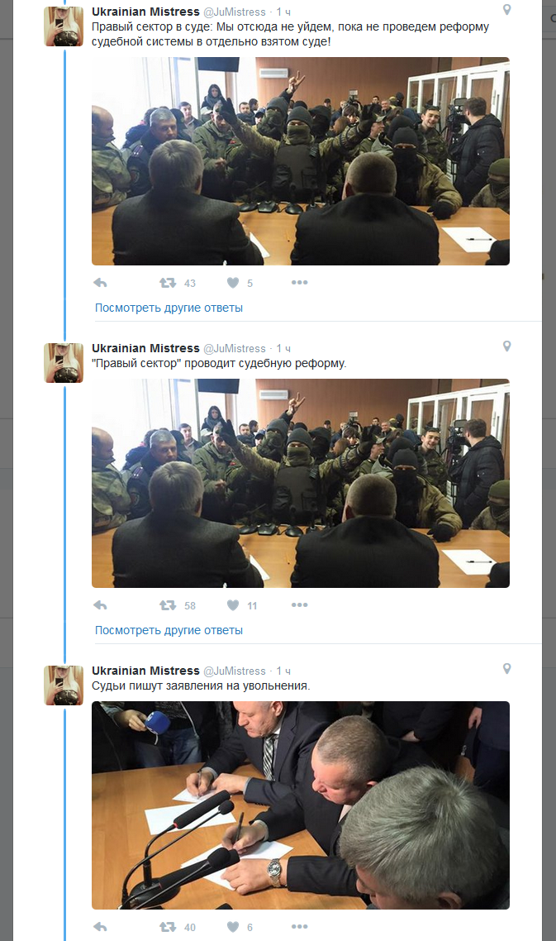Open other replies link below second tweet
Screen dimensions: 556x941
click(x=169, y=630)
